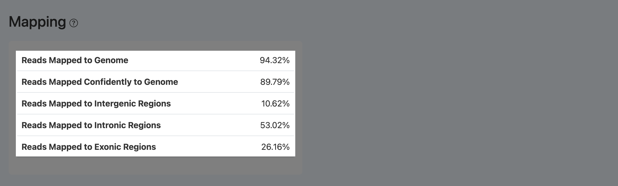
Task: Click the divider line above Exonic Regions row
Action: [x=156, y=136]
